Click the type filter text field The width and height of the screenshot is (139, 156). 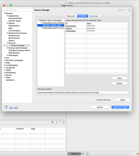16,10
